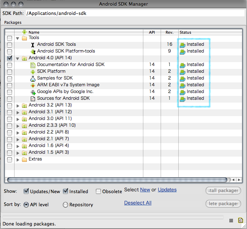Click the New link to select new packages
Screen dimensions: 247x229
coord(145,190)
